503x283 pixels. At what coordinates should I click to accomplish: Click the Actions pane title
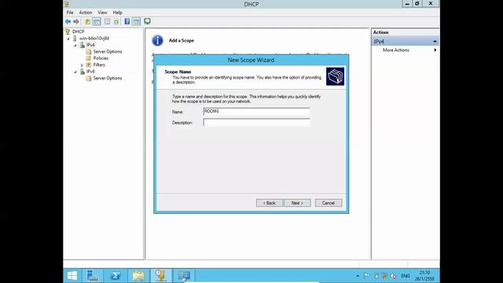coord(380,32)
